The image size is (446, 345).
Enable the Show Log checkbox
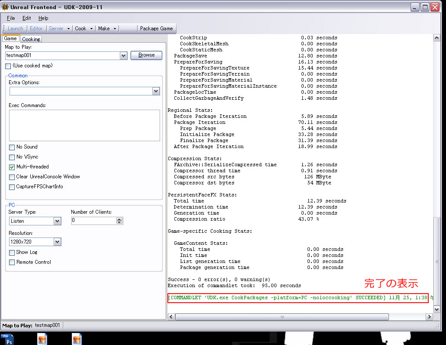point(12,253)
